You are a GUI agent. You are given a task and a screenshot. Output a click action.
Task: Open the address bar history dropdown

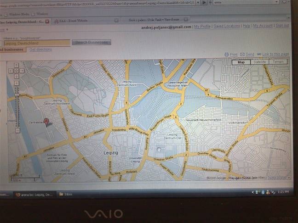click(x=198, y=2)
